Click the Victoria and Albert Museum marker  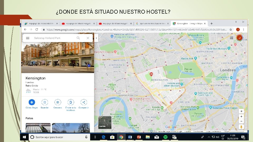tap(182, 84)
